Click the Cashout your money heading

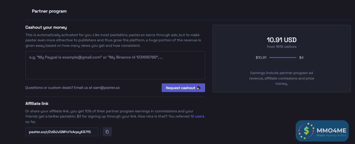point(46,27)
